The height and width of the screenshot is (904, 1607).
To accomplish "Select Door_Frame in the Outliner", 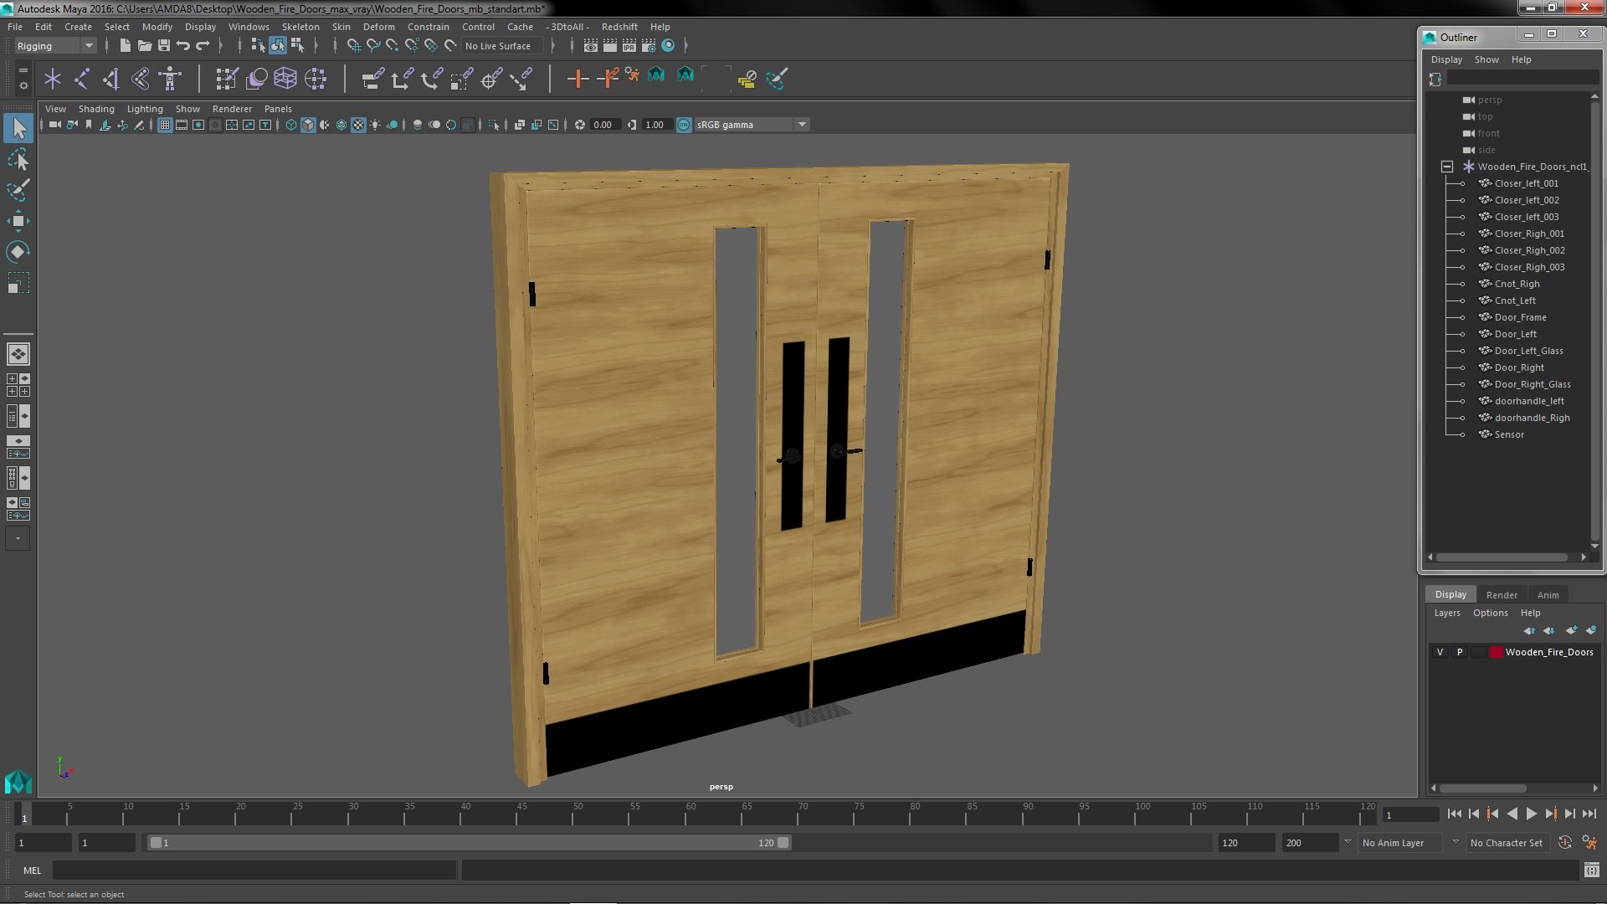I will coord(1520,317).
